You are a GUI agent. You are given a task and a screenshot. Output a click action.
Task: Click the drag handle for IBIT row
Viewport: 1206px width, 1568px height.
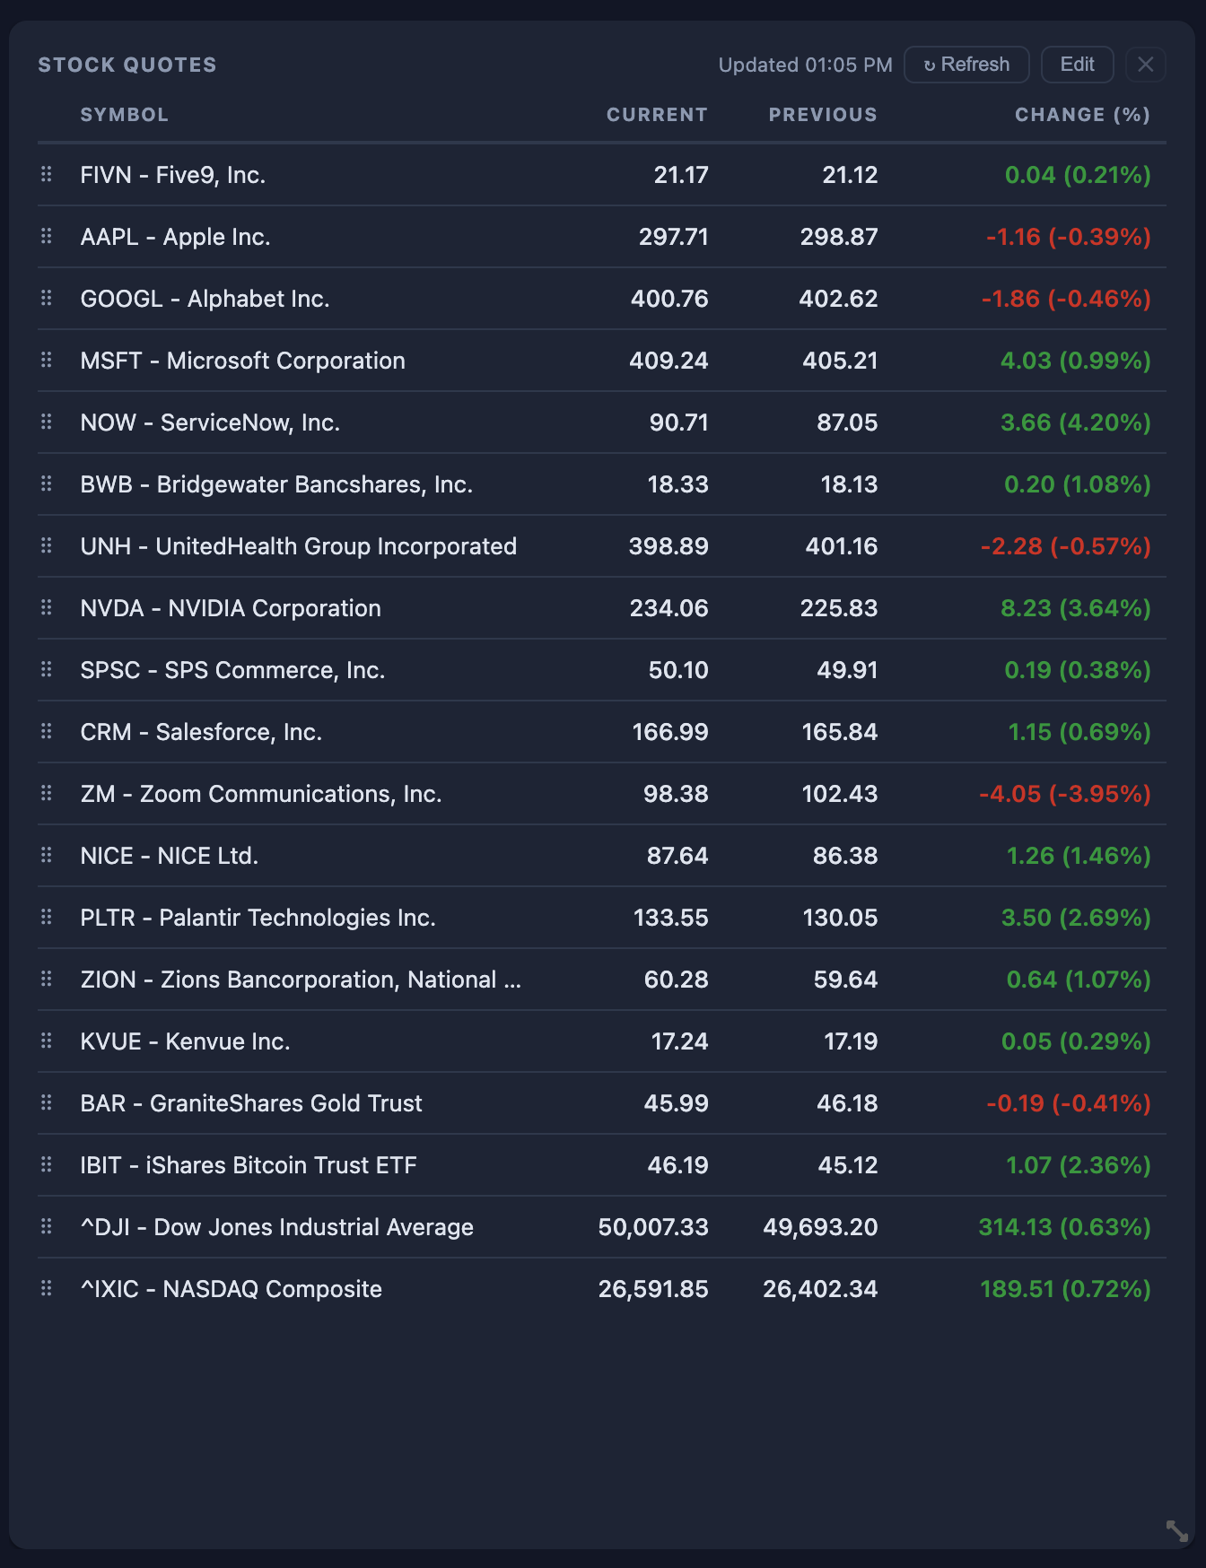tap(47, 1165)
